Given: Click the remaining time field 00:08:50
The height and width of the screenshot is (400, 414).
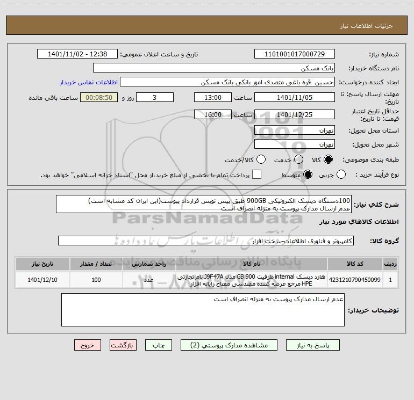Looking at the screenshot, I should [x=99, y=98].
